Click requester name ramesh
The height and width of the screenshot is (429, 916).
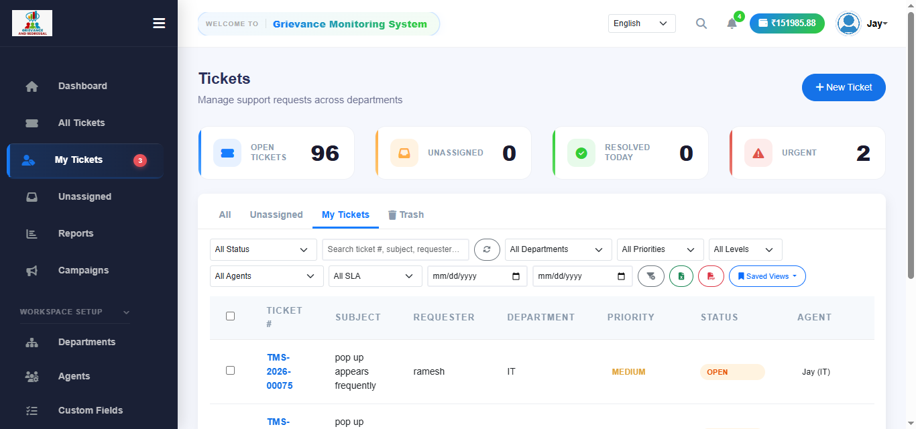point(428,371)
